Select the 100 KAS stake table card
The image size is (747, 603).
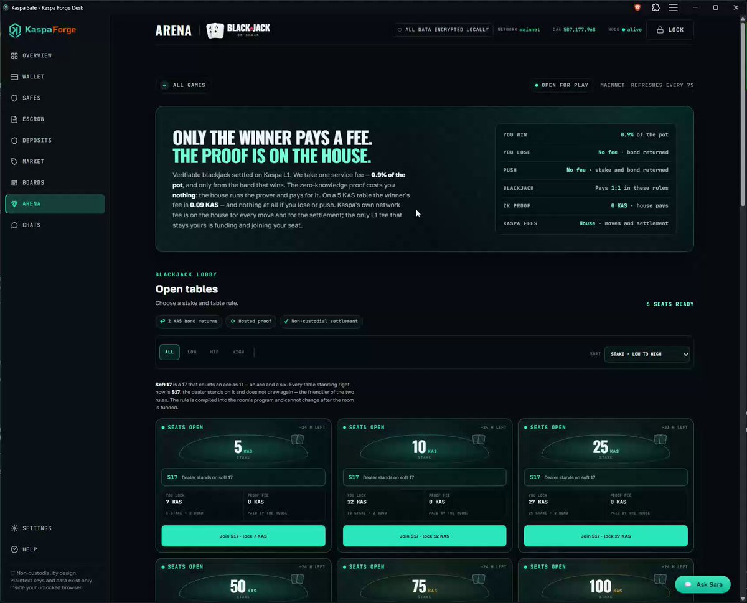click(606, 580)
